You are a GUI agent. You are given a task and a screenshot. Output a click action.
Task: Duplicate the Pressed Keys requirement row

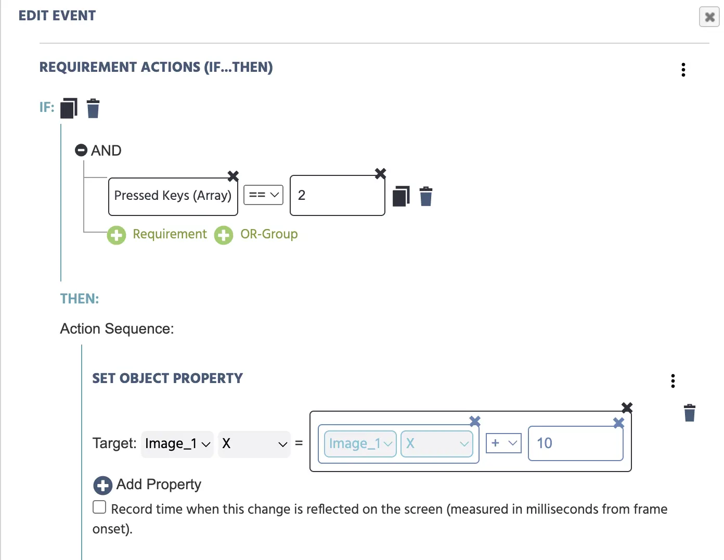click(401, 196)
